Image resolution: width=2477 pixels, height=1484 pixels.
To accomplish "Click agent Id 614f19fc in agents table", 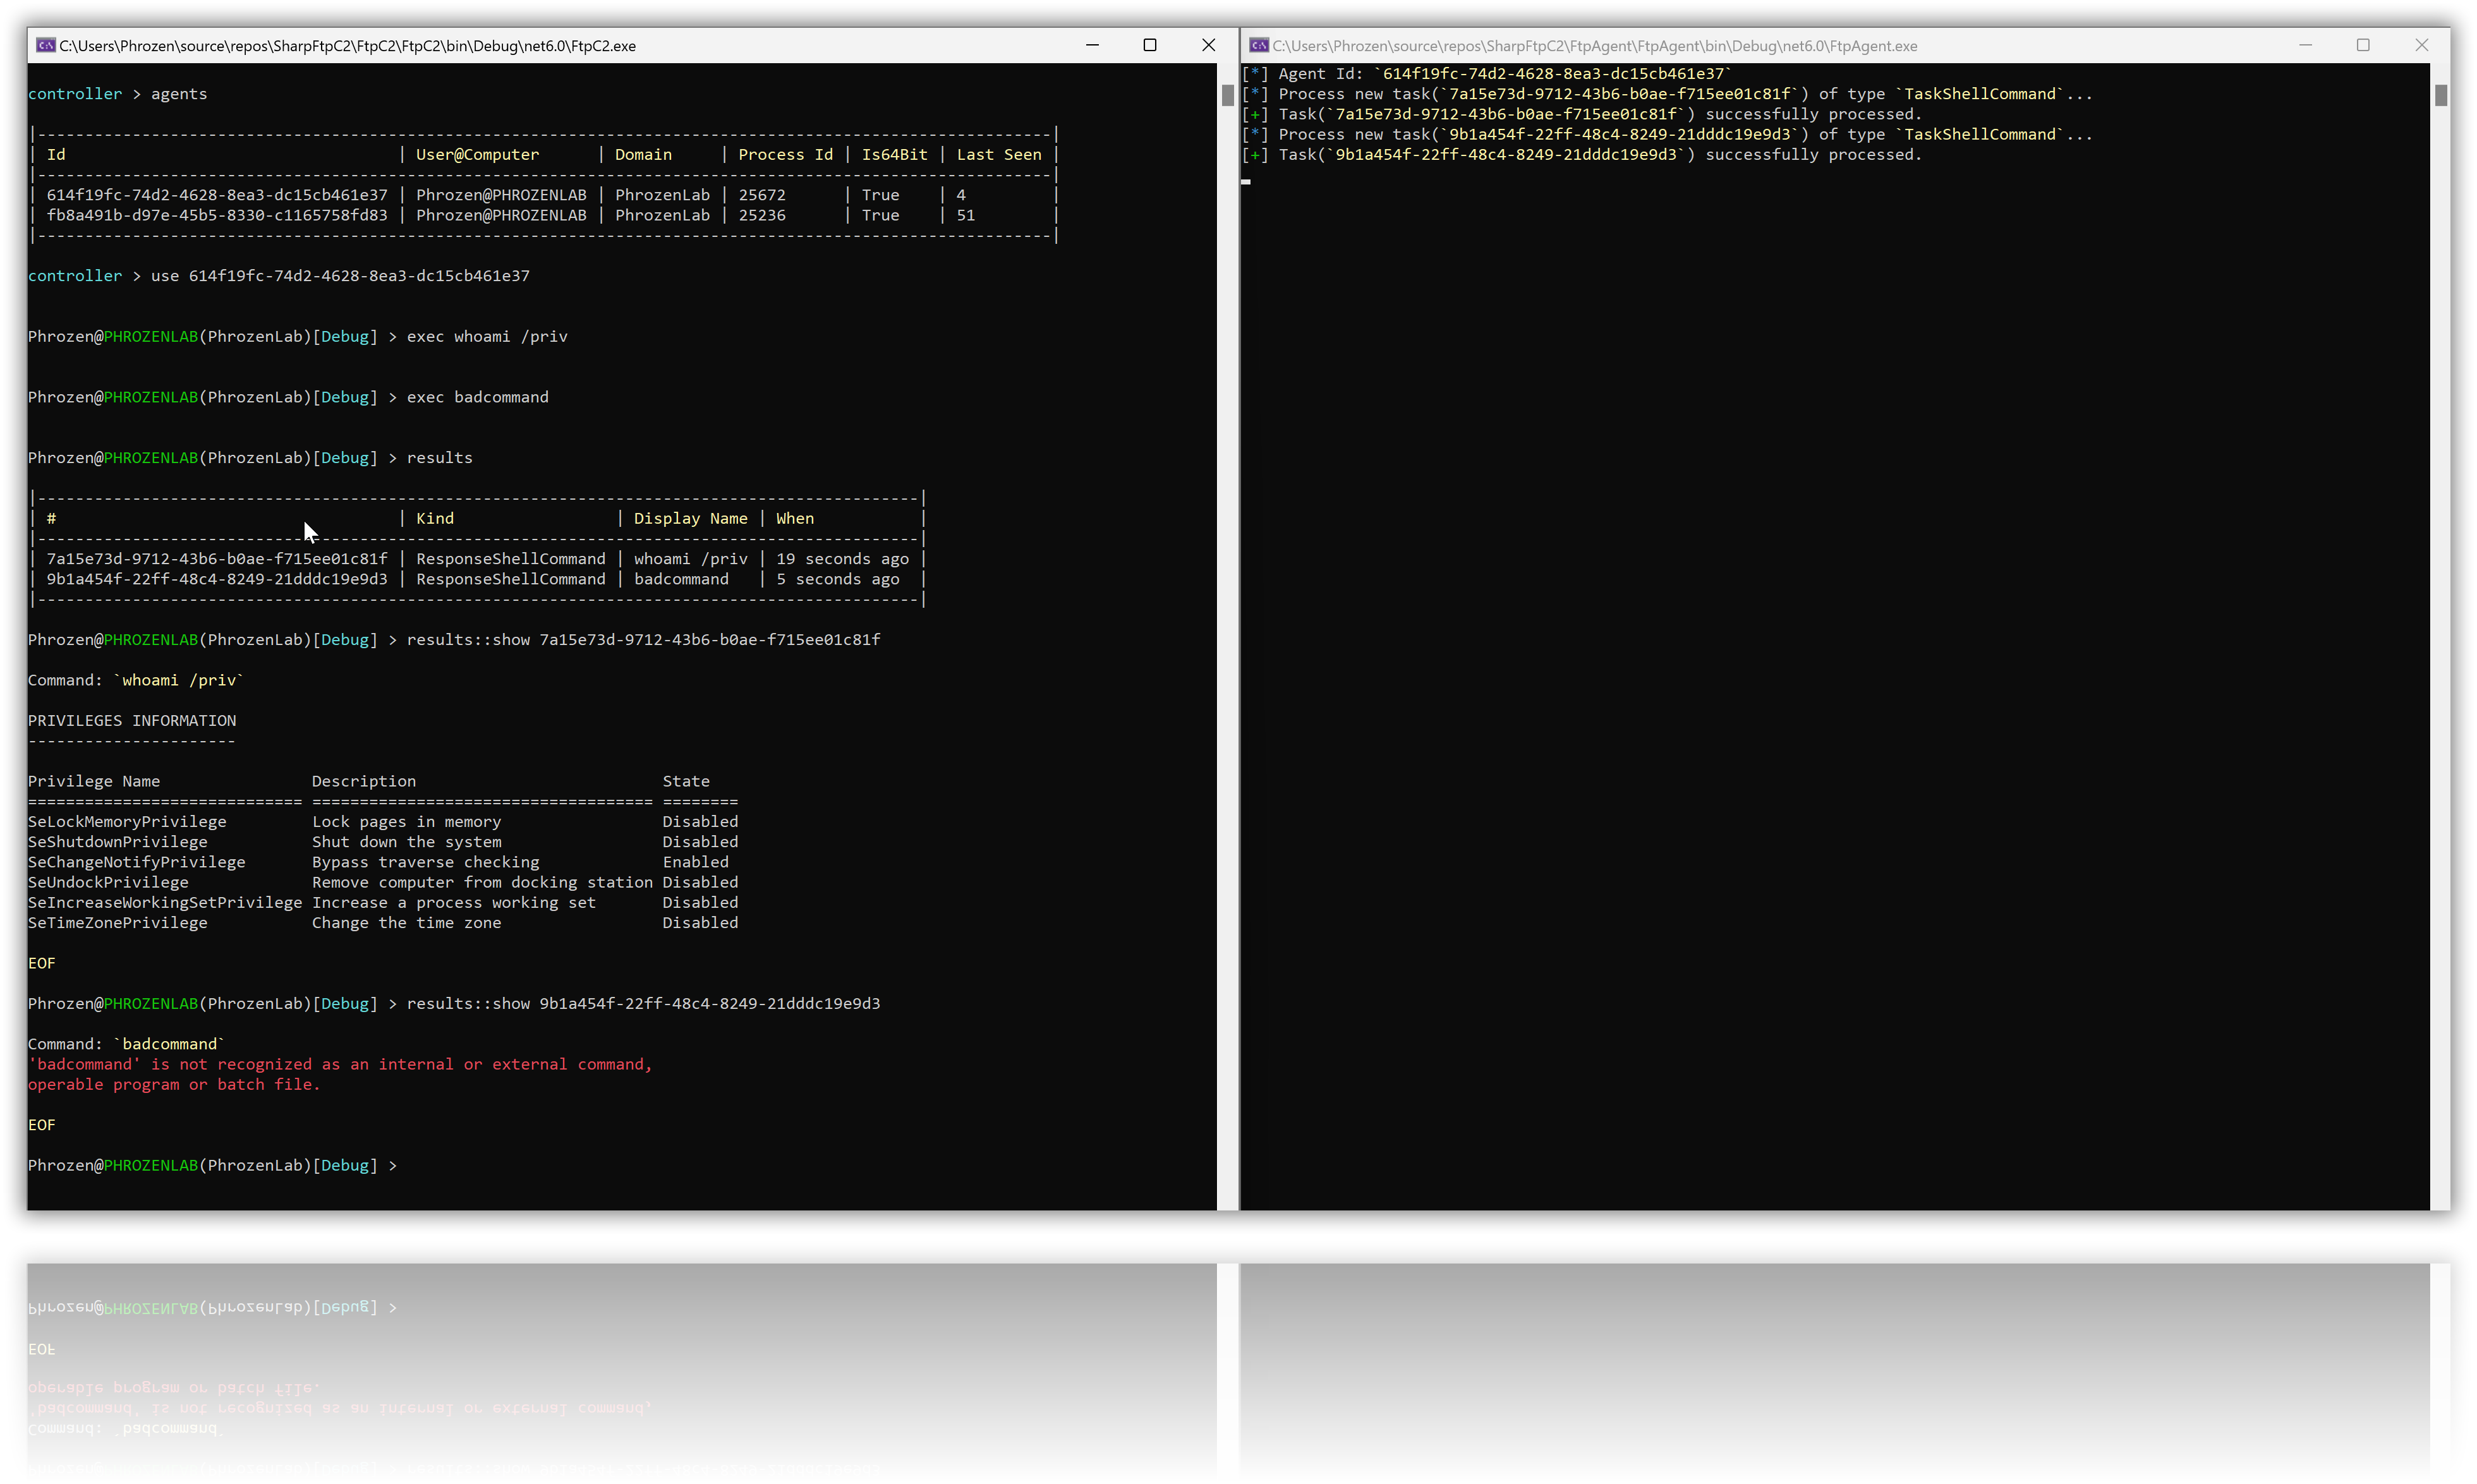I will point(216,195).
